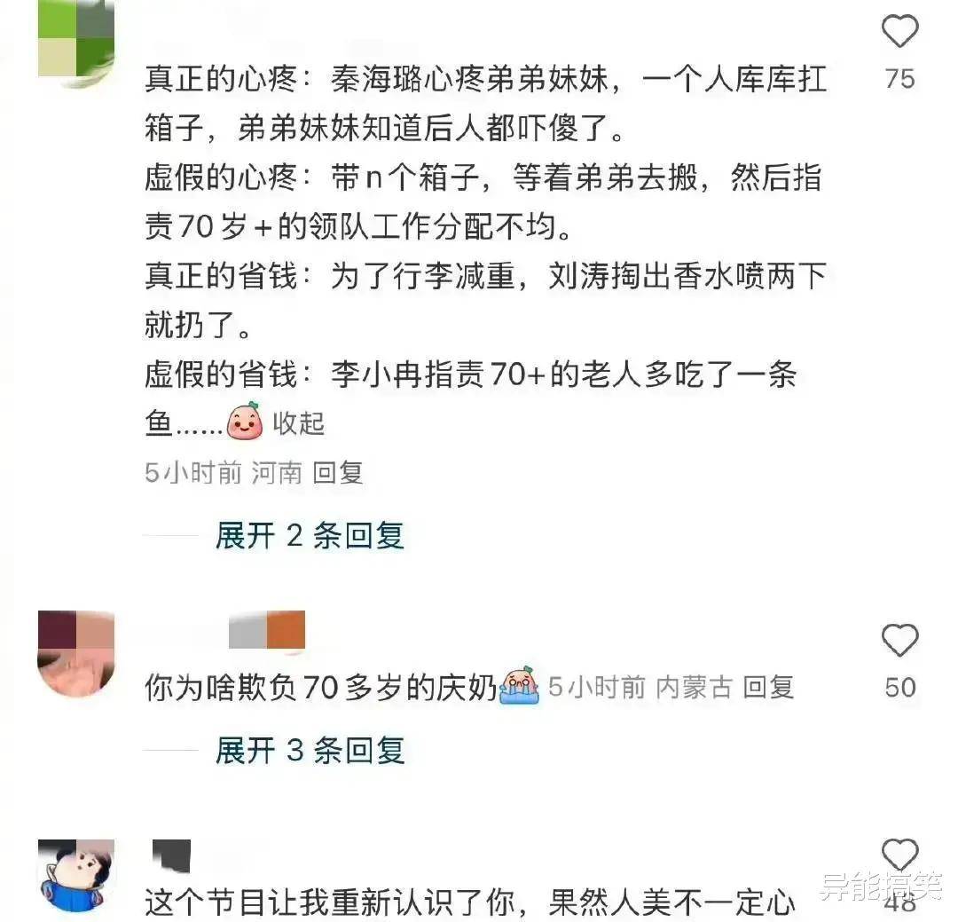This screenshot has height=922, width=958.
Task: Tap the 50 like count
Action: [900, 688]
